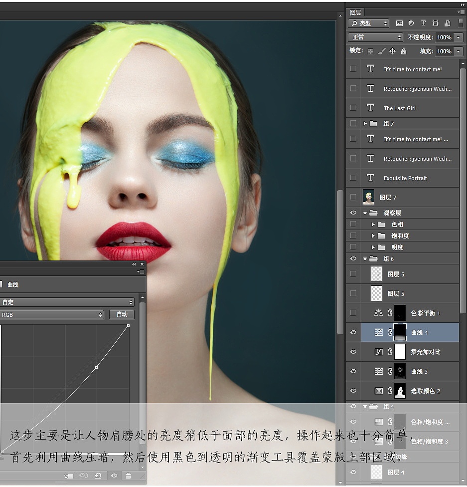This screenshot has width=467, height=487.
Task: Click chain link icon on 曲线 4 layer
Action: tap(390, 332)
